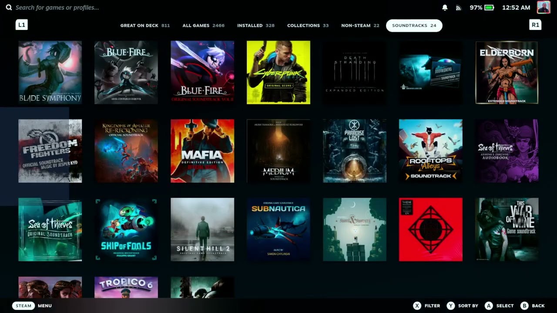Click the Back label

click(x=538, y=306)
